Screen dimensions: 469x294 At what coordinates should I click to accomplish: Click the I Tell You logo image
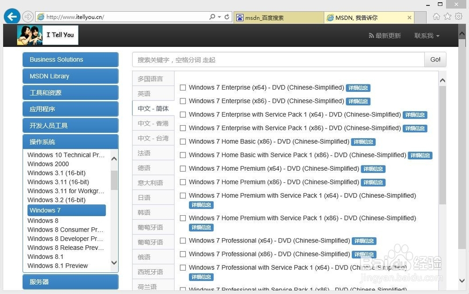click(x=47, y=35)
